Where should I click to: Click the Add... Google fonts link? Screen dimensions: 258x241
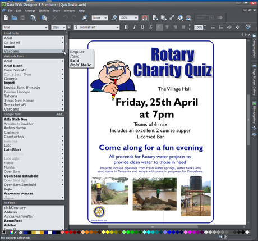point(60,114)
